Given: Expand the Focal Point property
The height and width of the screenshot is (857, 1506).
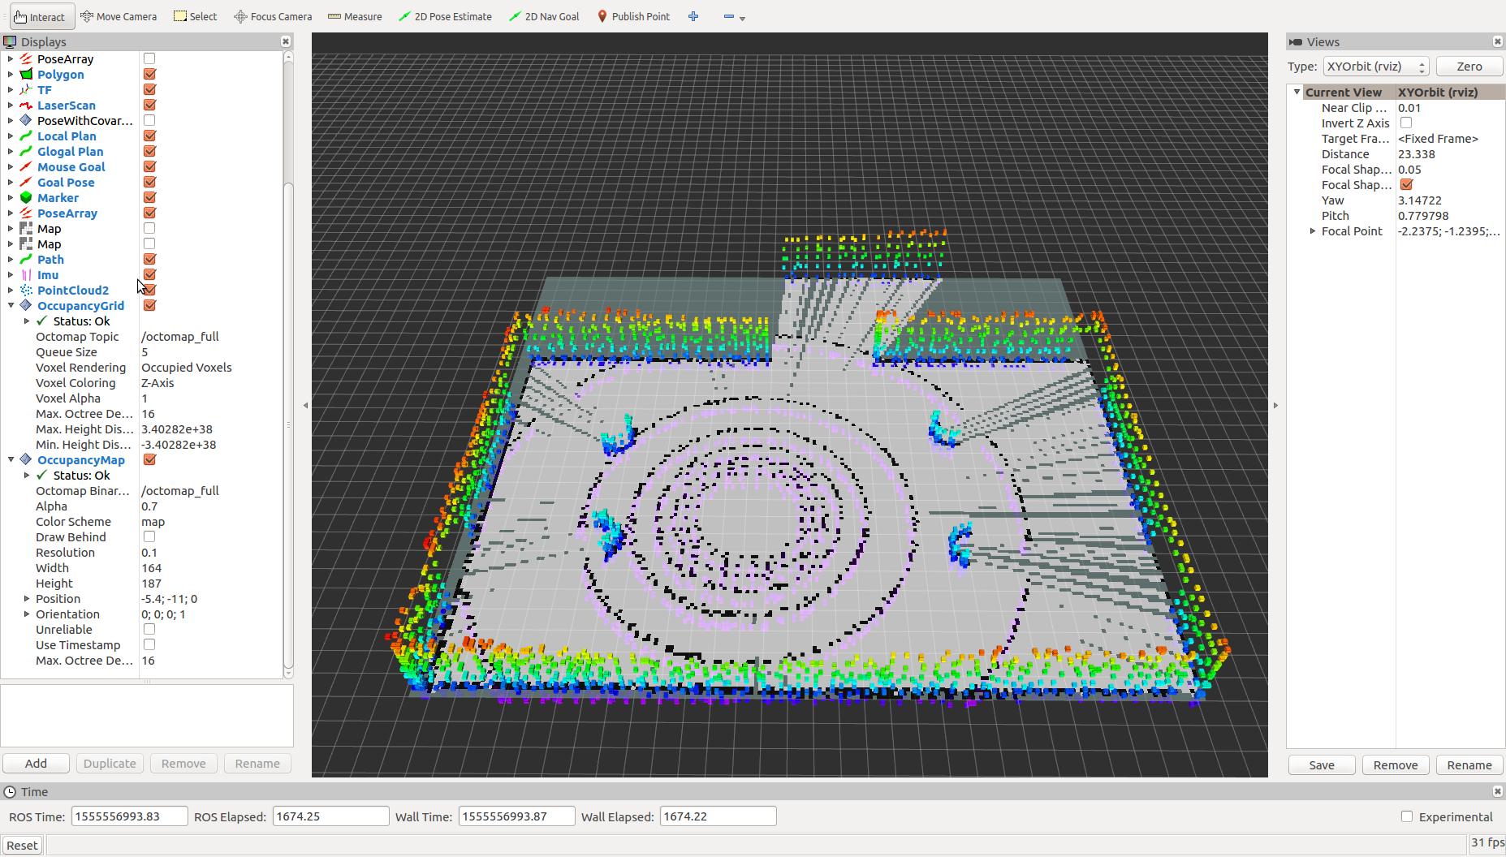Looking at the screenshot, I should [x=1313, y=230].
